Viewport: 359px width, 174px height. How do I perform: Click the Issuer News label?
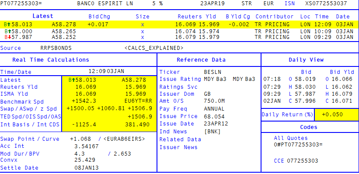(x=178, y=147)
